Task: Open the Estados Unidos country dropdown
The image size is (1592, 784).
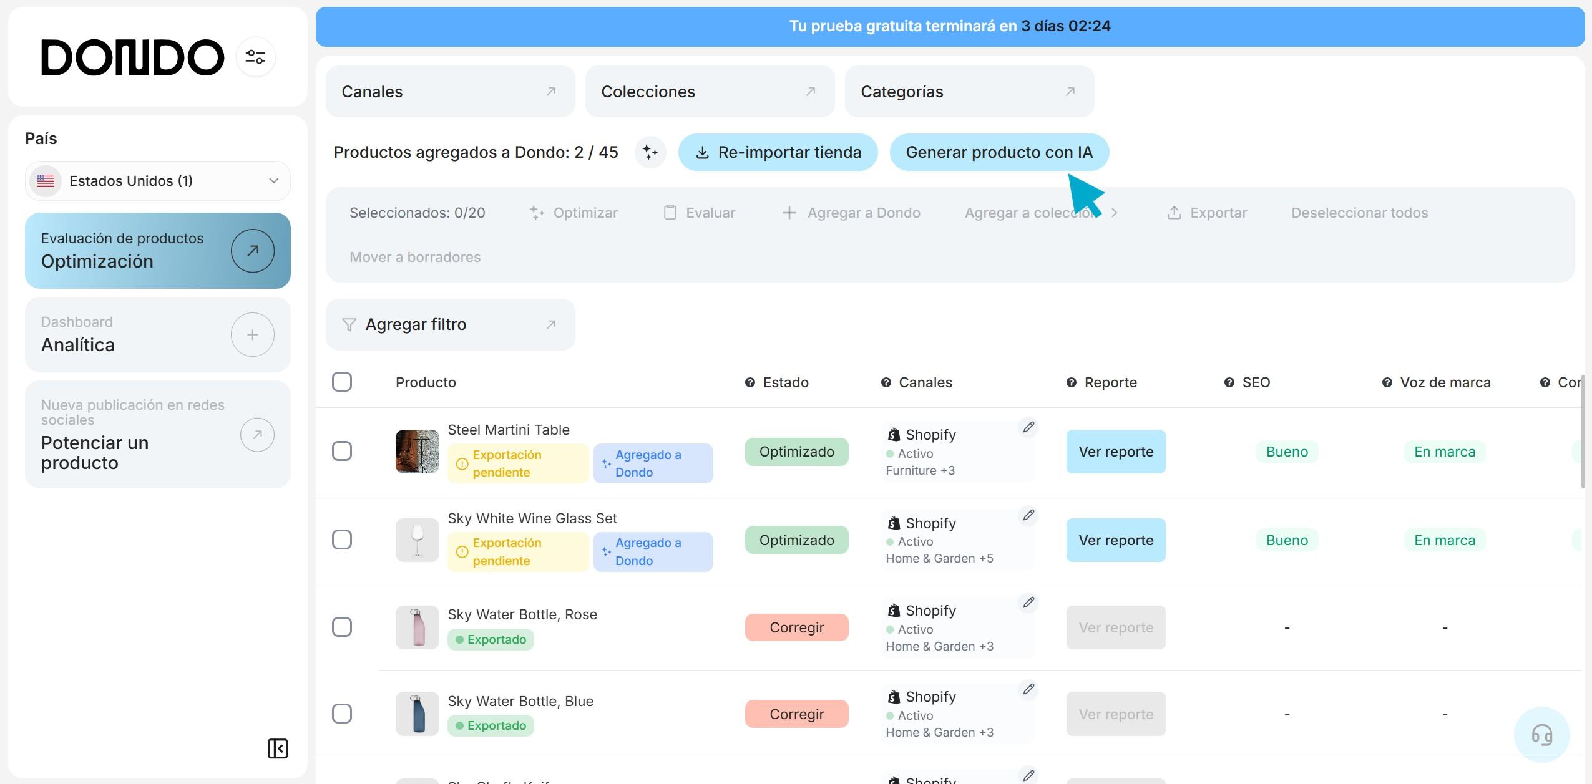Action: point(158,181)
